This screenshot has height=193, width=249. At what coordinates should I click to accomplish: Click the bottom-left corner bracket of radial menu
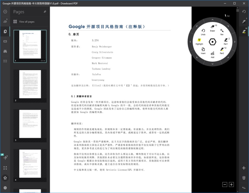[x=197, y=57]
